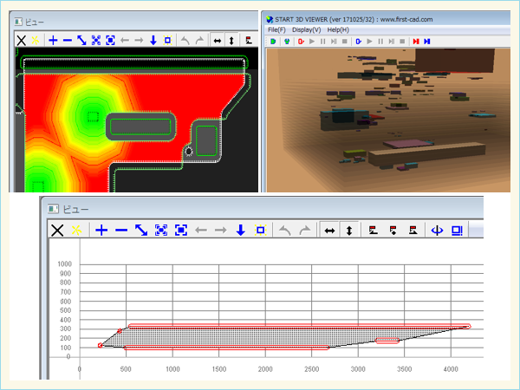Viewport: 520px width, 390px height.
Task: Click the blue double-arrow icon in 3D viewer toolbar
Action: click(427, 41)
